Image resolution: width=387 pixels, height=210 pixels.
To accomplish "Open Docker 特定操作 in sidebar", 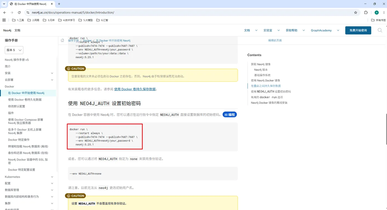I will click(19, 140).
